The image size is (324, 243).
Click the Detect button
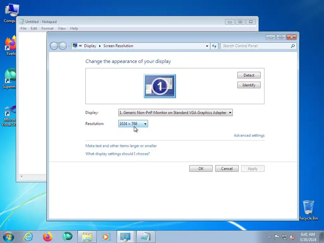pos(249,75)
